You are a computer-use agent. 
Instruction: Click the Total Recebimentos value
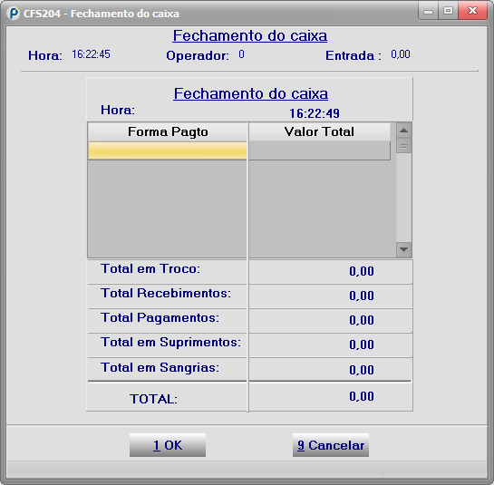(362, 296)
